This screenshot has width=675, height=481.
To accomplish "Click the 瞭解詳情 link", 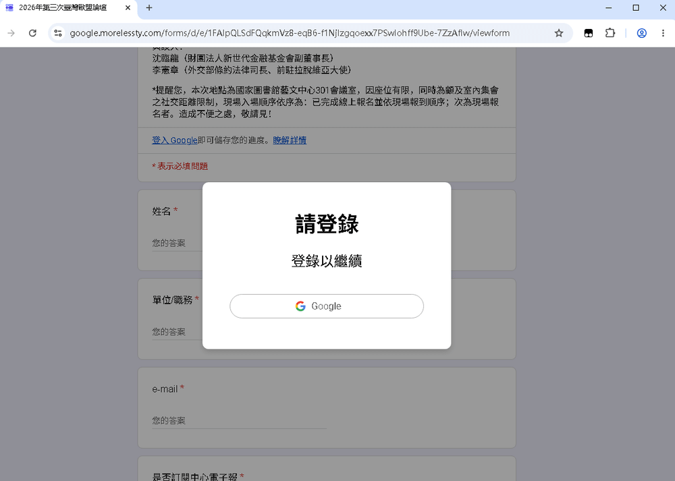I will point(290,140).
